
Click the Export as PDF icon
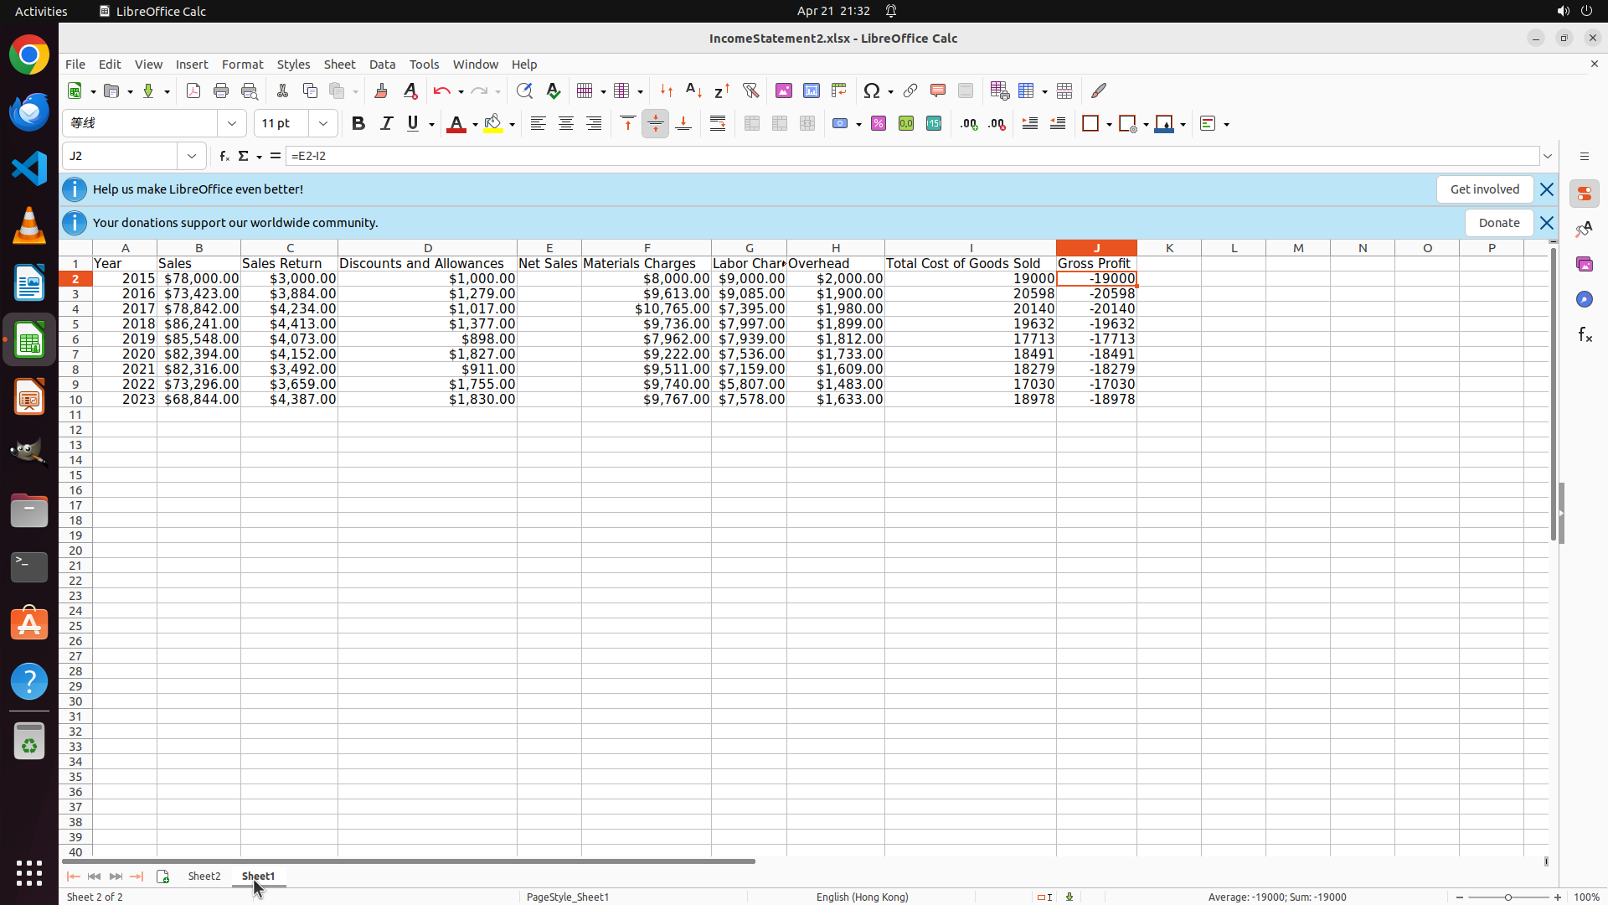(x=193, y=91)
